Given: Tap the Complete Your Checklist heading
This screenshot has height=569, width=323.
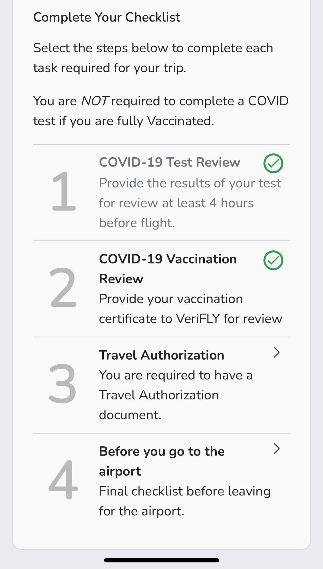Looking at the screenshot, I should [107, 17].
